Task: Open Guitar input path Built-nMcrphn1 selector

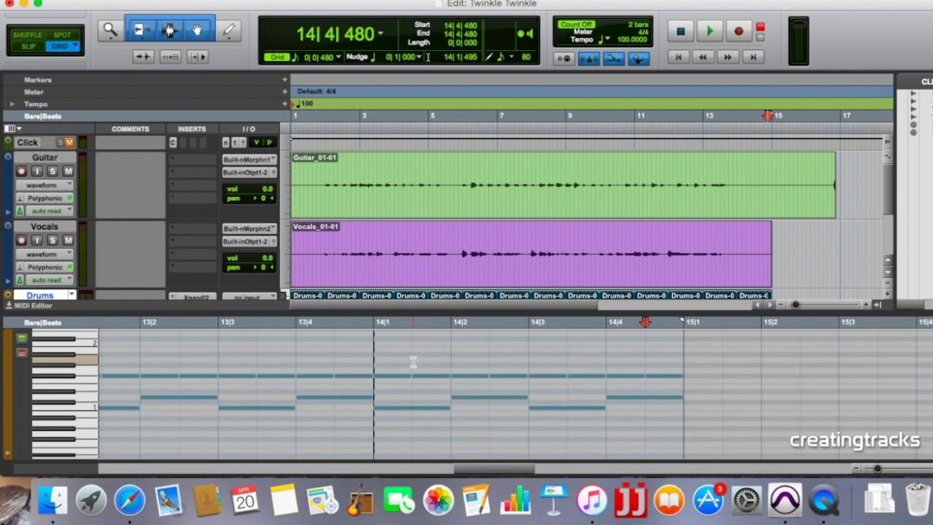Action: pos(250,160)
